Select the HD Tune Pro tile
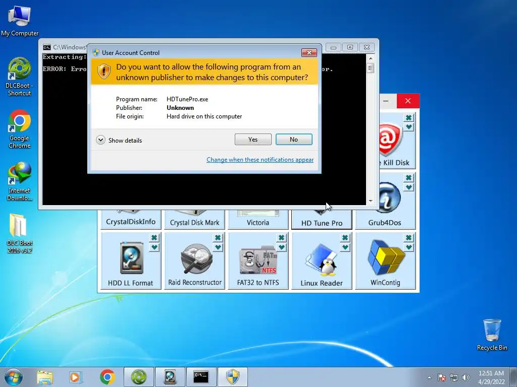This screenshot has width=517, height=387. click(x=322, y=220)
